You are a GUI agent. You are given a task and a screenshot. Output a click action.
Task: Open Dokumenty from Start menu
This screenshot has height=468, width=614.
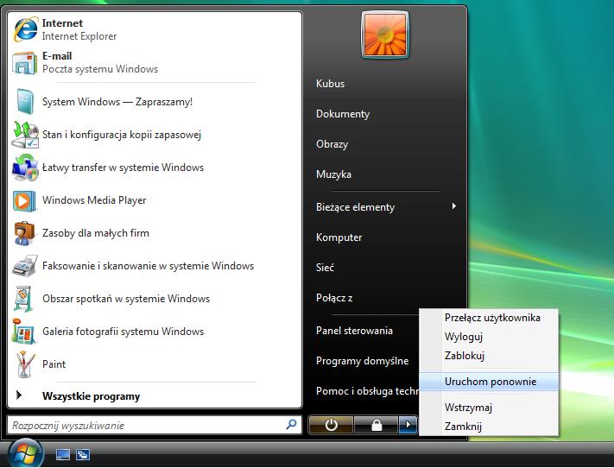(x=343, y=114)
